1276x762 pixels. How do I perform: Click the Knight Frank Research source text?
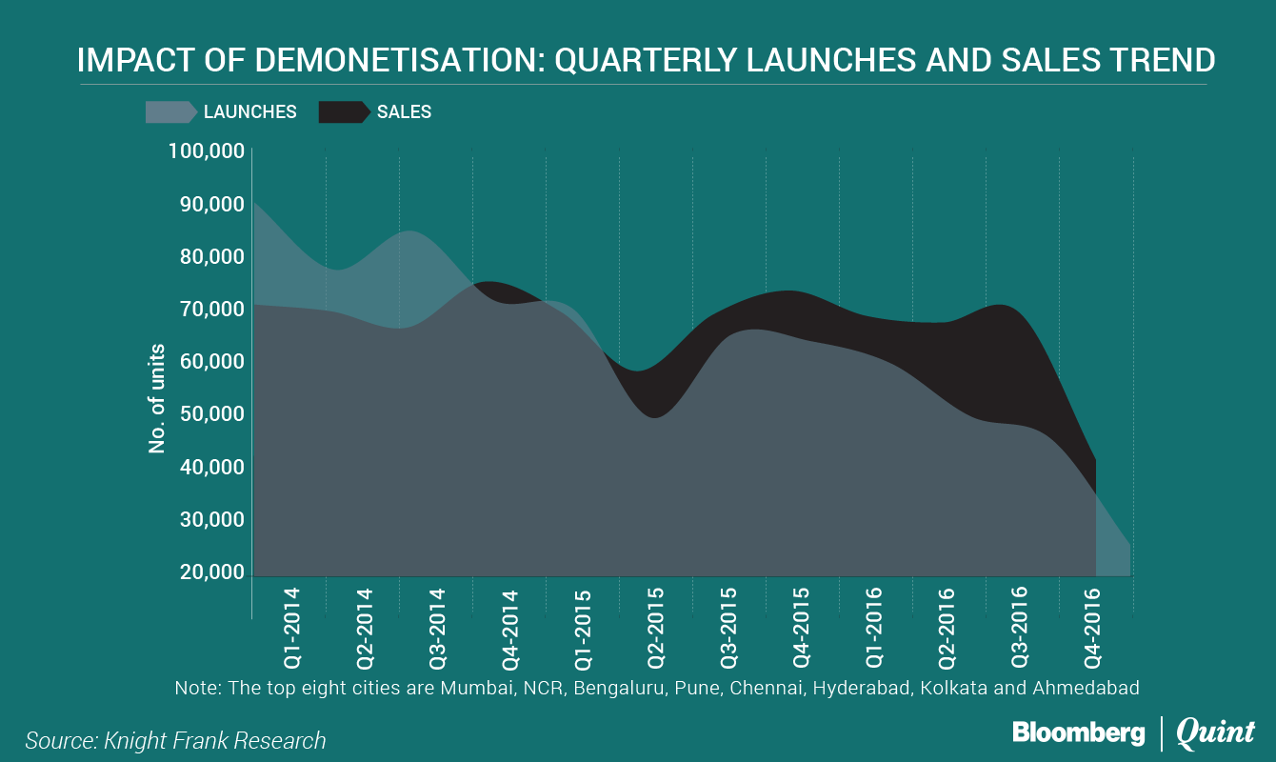pos(175,741)
